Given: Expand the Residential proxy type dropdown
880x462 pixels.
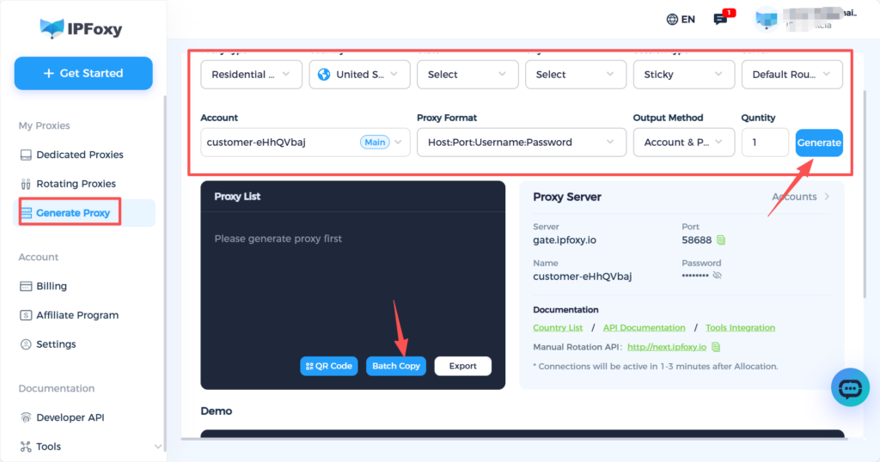Looking at the screenshot, I should pyautogui.click(x=251, y=75).
